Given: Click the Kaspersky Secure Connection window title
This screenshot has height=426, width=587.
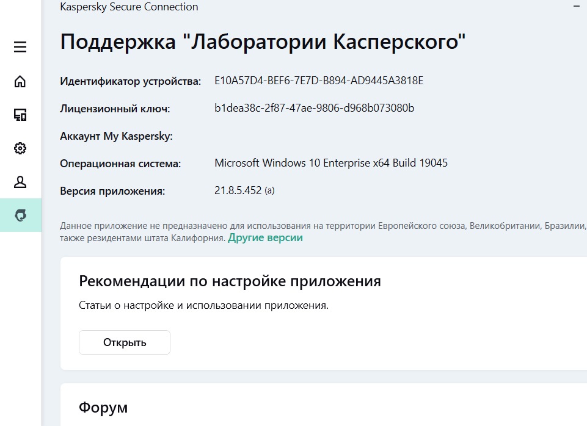Looking at the screenshot, I should coord(129,7).
